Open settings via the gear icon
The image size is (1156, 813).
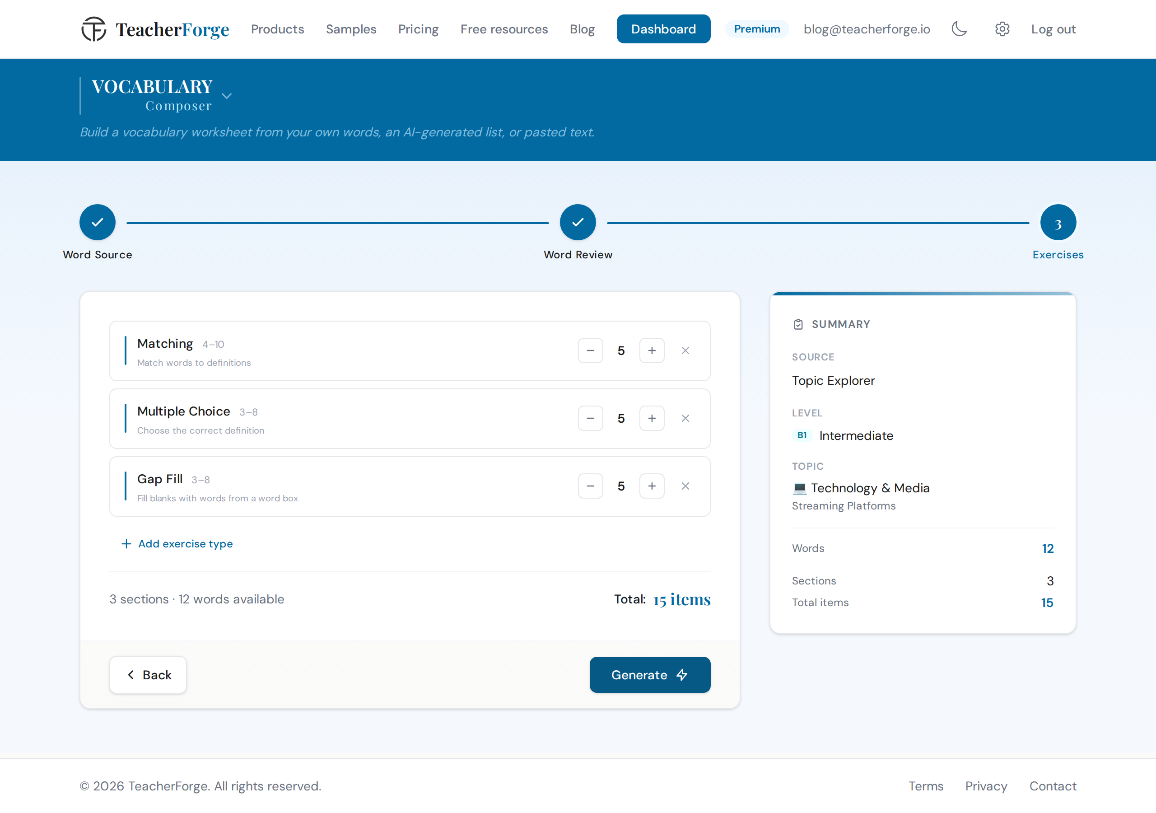[1002, 29]
